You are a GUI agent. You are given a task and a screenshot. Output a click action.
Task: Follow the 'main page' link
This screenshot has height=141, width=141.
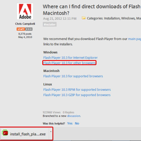point(135,39)
